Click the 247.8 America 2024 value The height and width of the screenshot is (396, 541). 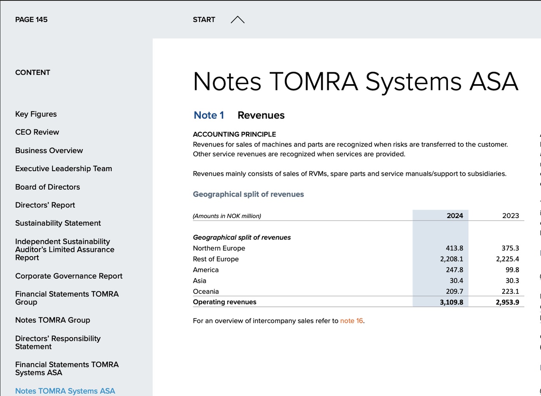click(454, 270)
